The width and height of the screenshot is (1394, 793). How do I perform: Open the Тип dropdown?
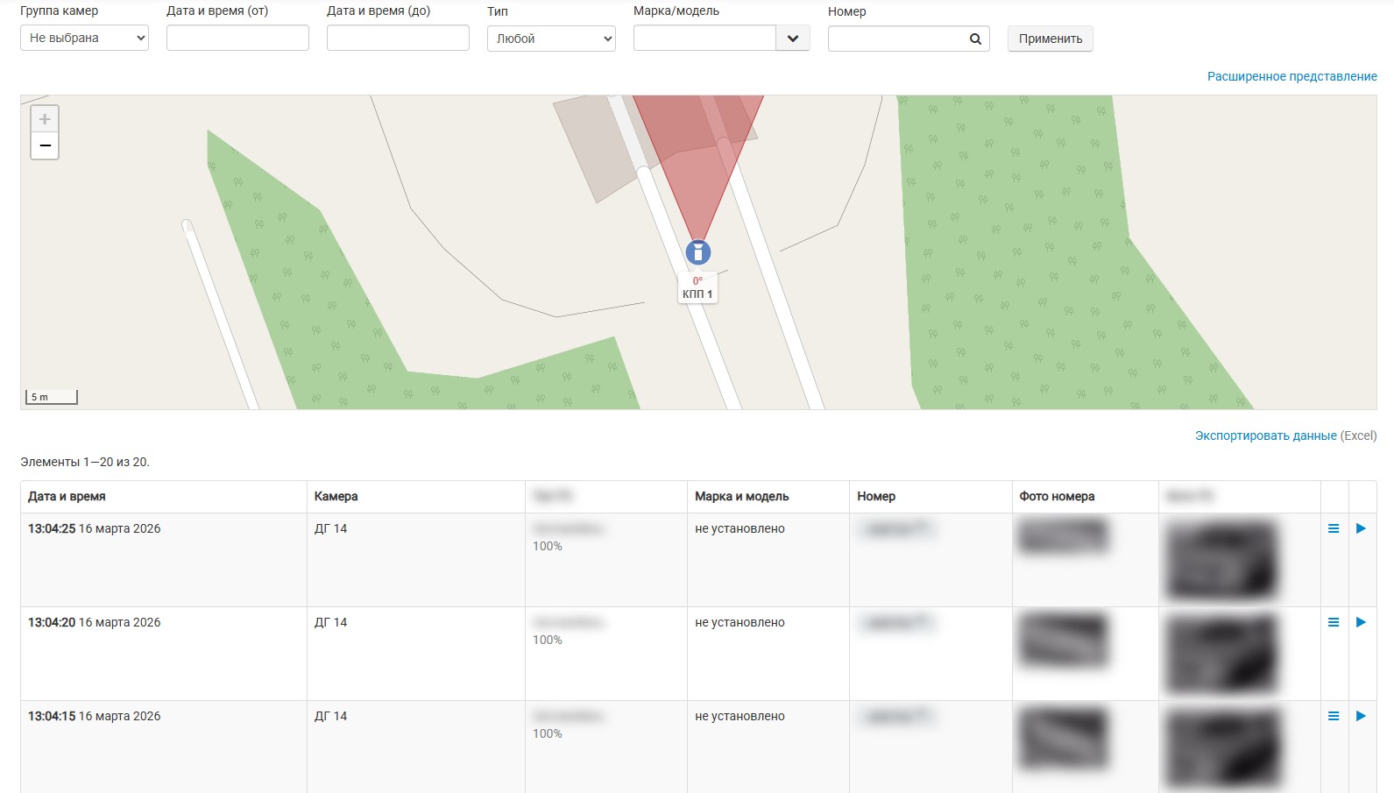pos(551,39)
